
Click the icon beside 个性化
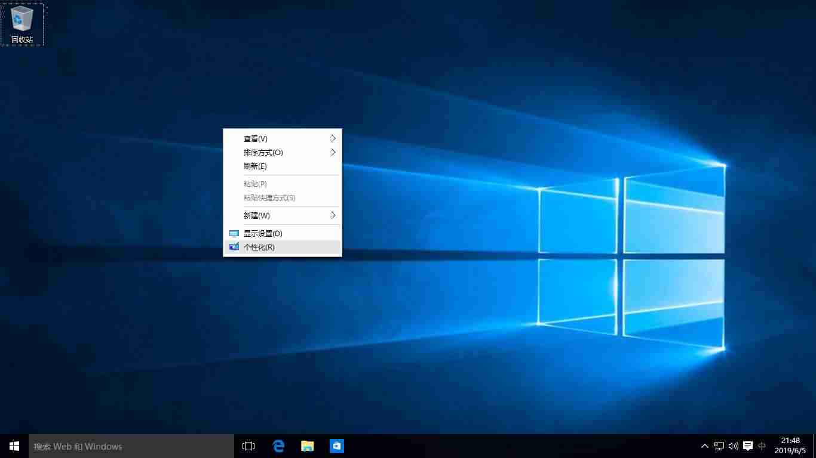[234, 247]
